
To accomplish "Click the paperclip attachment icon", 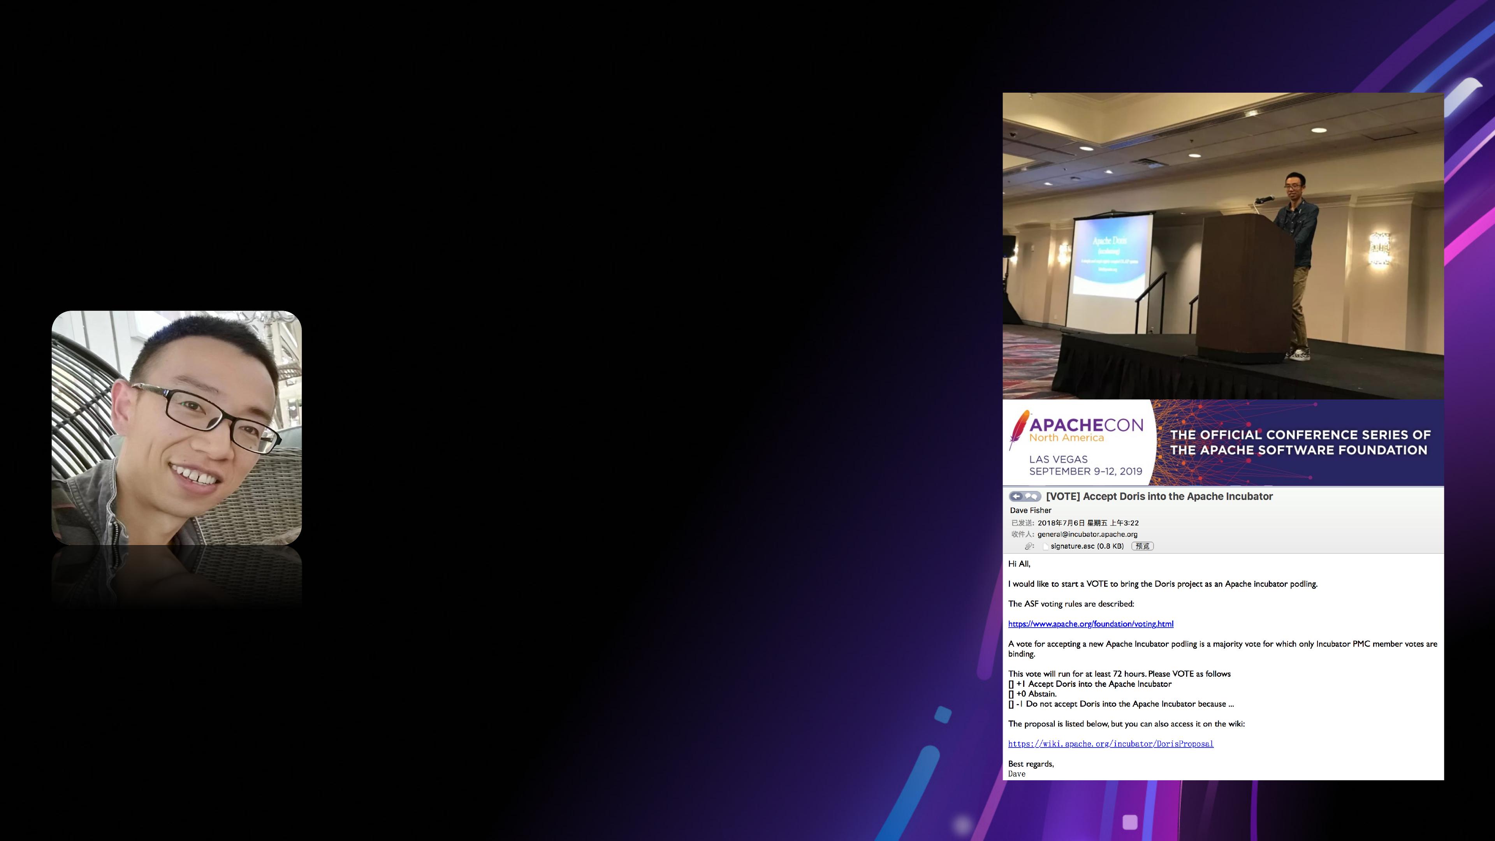I will click(1028, 546).
